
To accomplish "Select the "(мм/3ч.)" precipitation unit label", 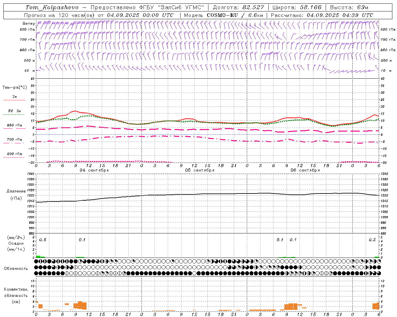I will click(x=16, y=237).
